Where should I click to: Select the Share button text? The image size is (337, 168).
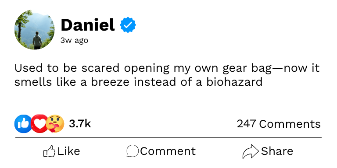277,151
